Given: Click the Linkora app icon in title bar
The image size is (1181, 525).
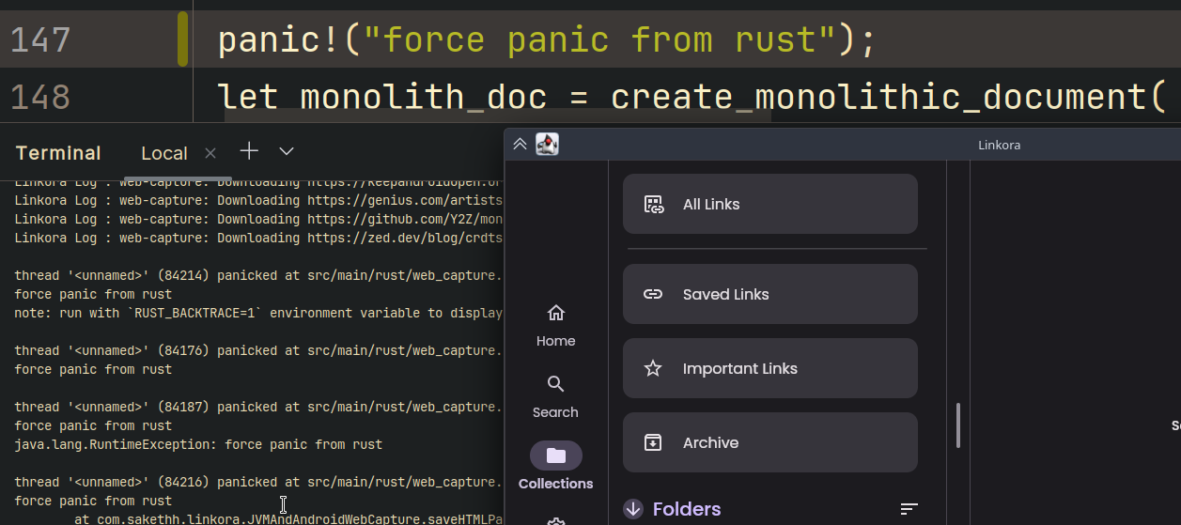Looking at the screenshot, I should (547, 144).
